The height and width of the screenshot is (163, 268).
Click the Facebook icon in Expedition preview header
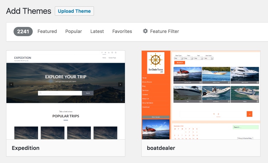point(102,52)
